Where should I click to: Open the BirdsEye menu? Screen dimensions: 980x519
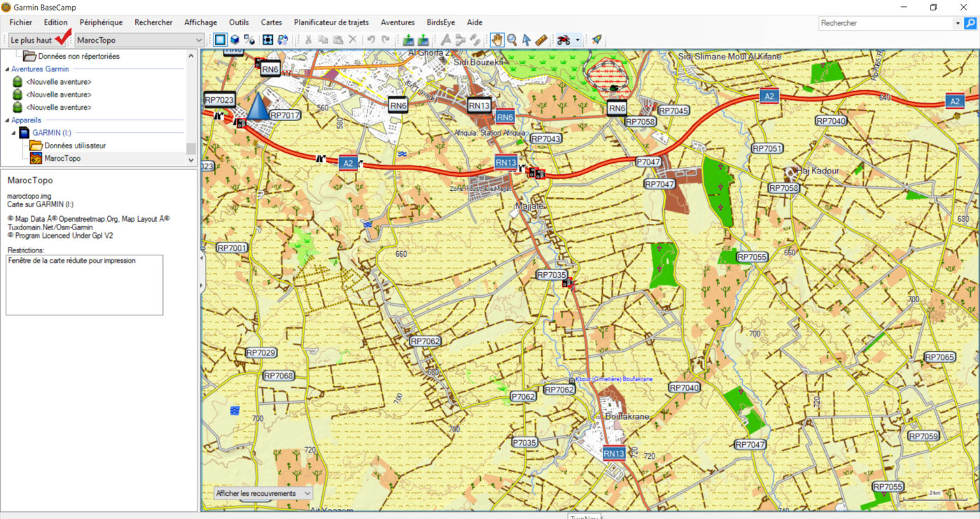coord(441,22)
